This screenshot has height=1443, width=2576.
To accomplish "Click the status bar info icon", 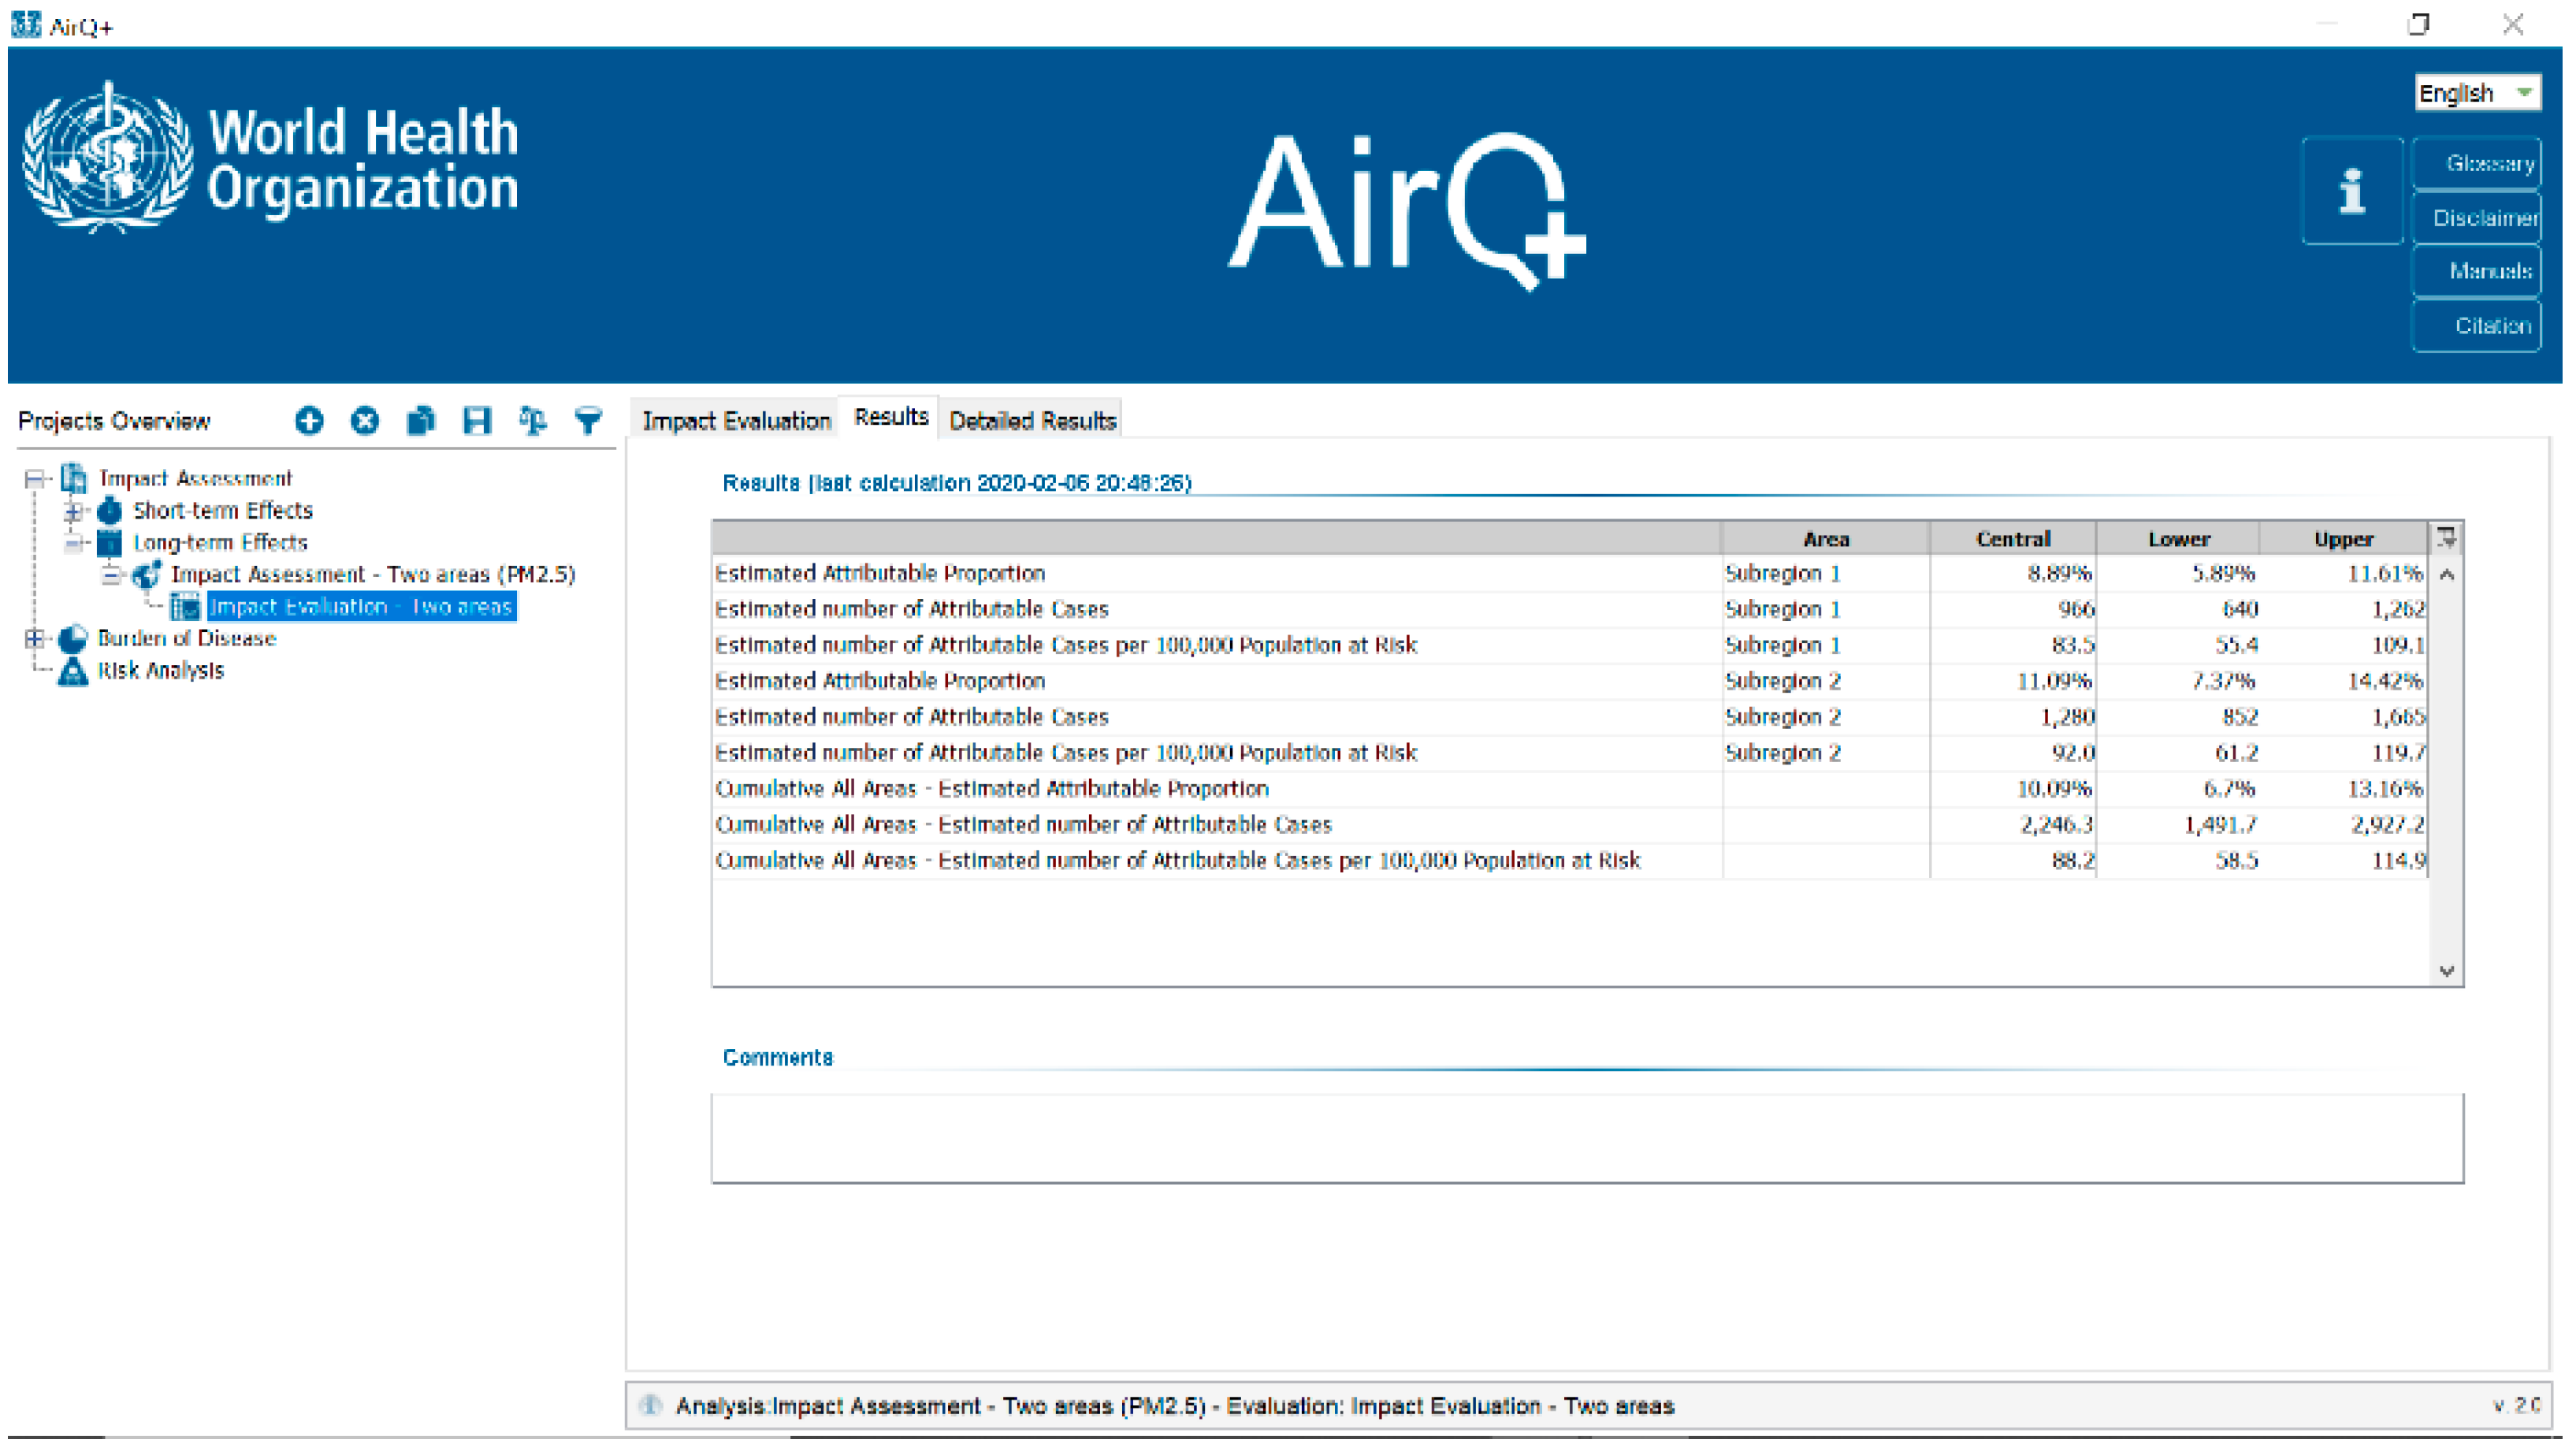I will [x=651, y=1405].
